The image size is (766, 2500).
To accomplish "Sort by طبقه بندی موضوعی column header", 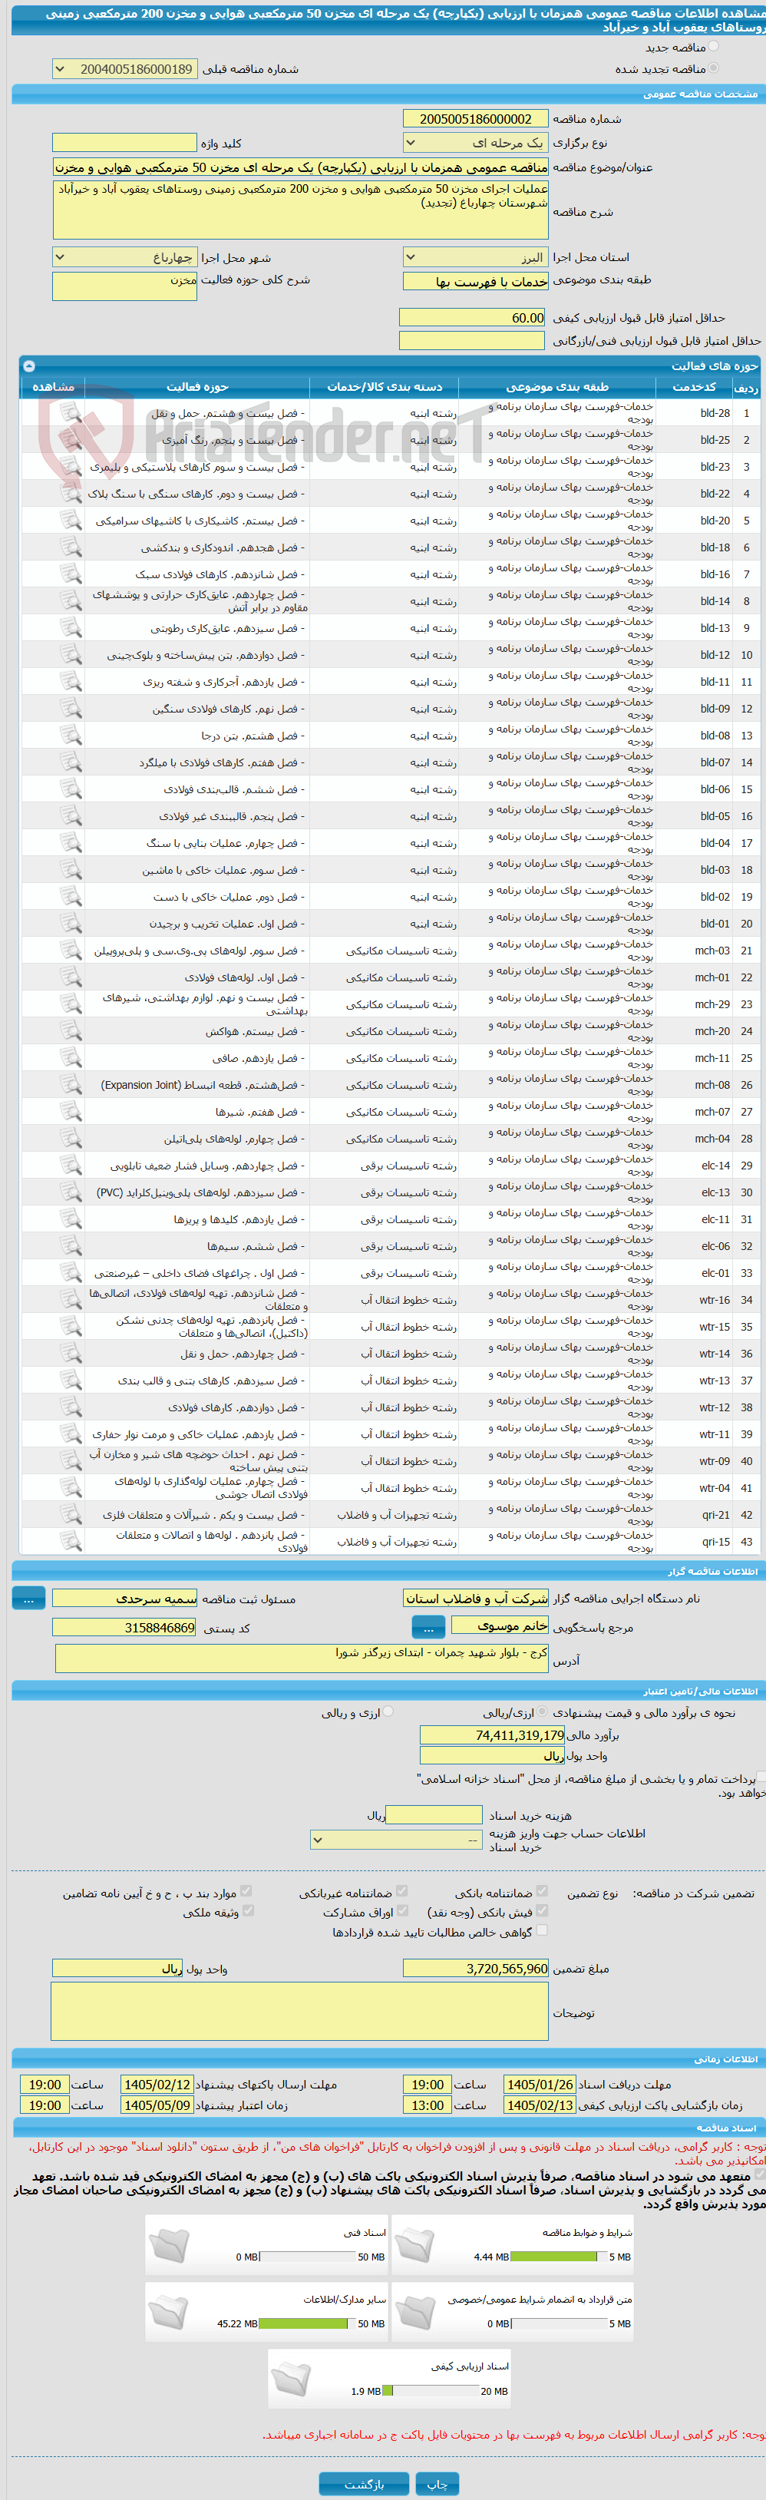I will pyautogui.click(x=557, y=386).
